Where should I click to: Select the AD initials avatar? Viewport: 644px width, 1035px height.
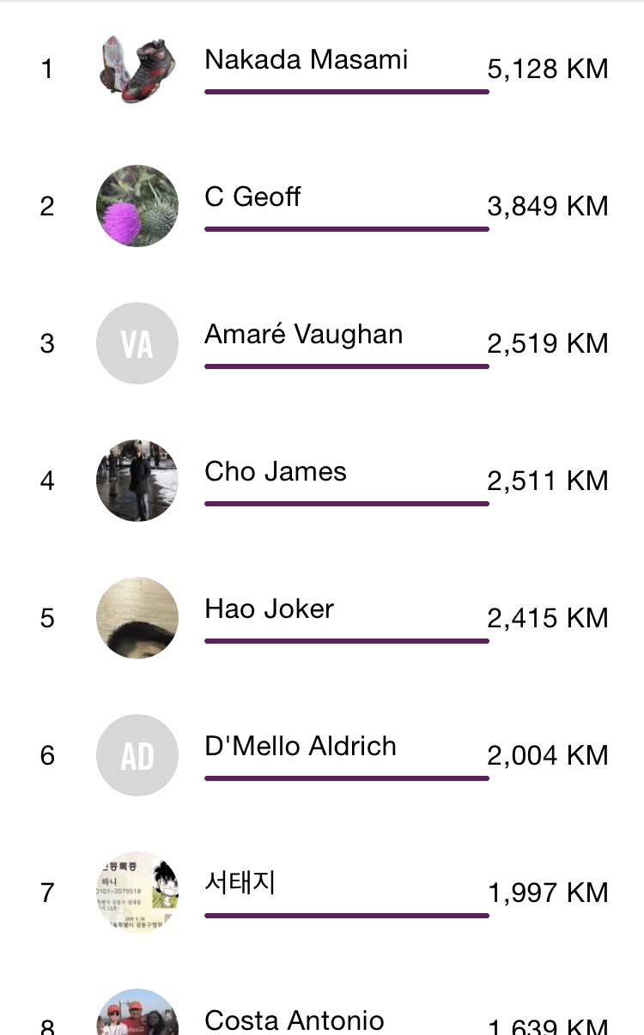(x=137, y=755)
